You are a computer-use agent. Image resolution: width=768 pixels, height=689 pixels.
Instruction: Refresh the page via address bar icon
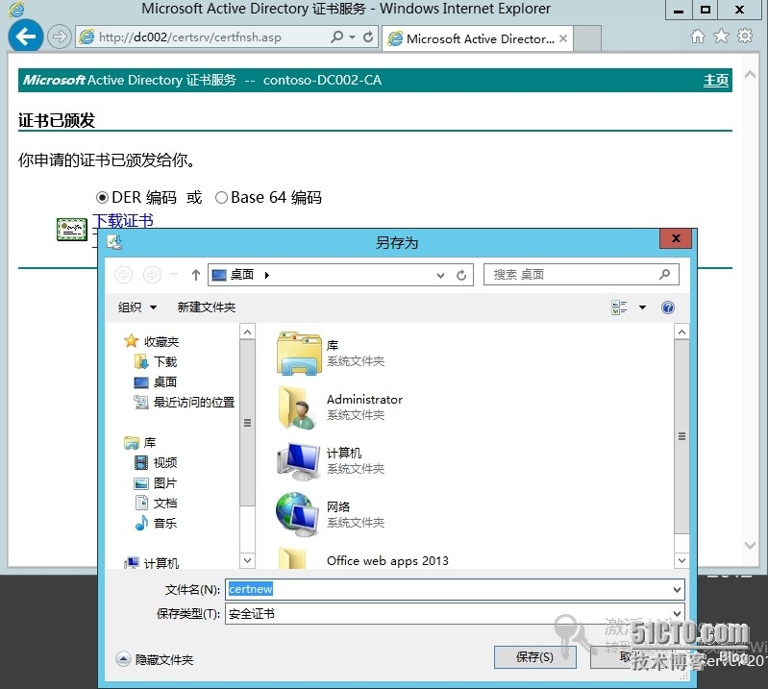pos(368,37)
